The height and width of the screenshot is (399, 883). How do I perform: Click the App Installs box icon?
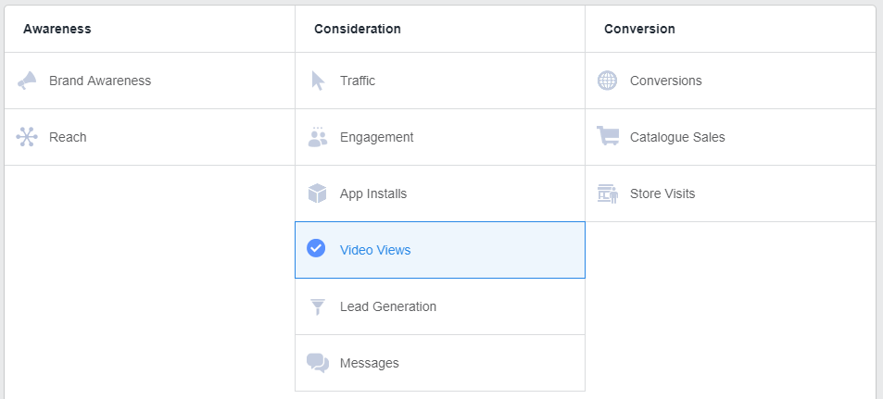[x=318, y=193]
